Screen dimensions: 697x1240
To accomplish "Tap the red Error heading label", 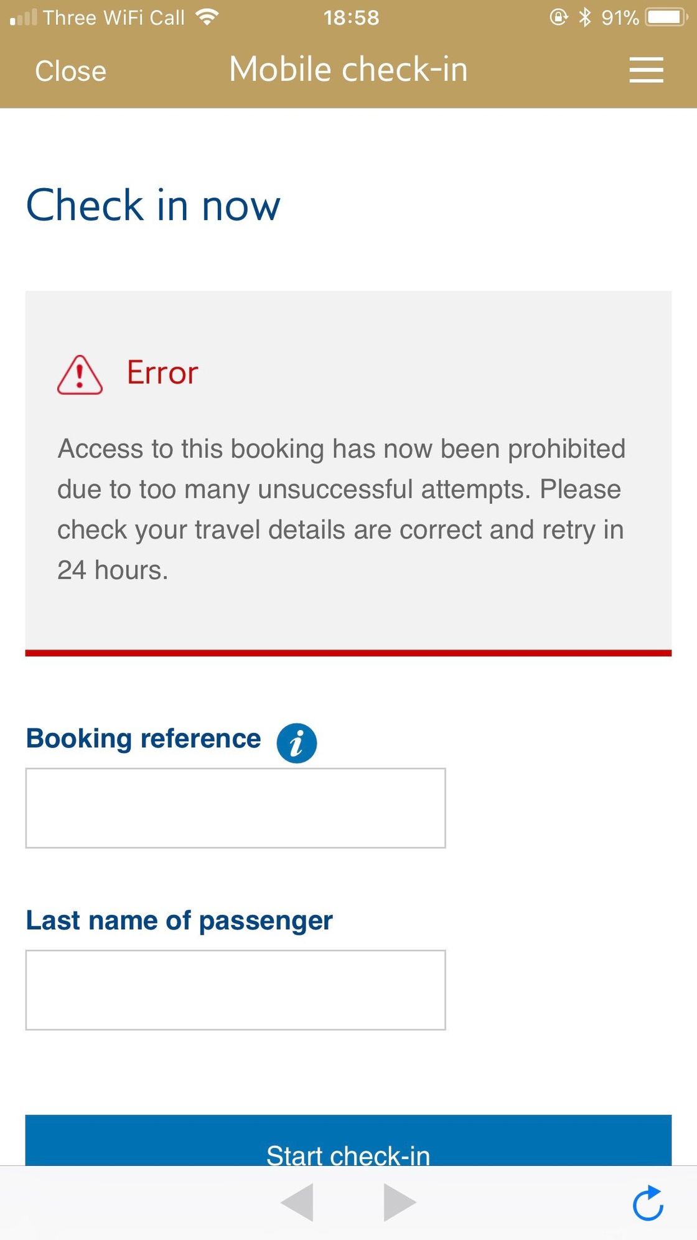I will point(162,372).
